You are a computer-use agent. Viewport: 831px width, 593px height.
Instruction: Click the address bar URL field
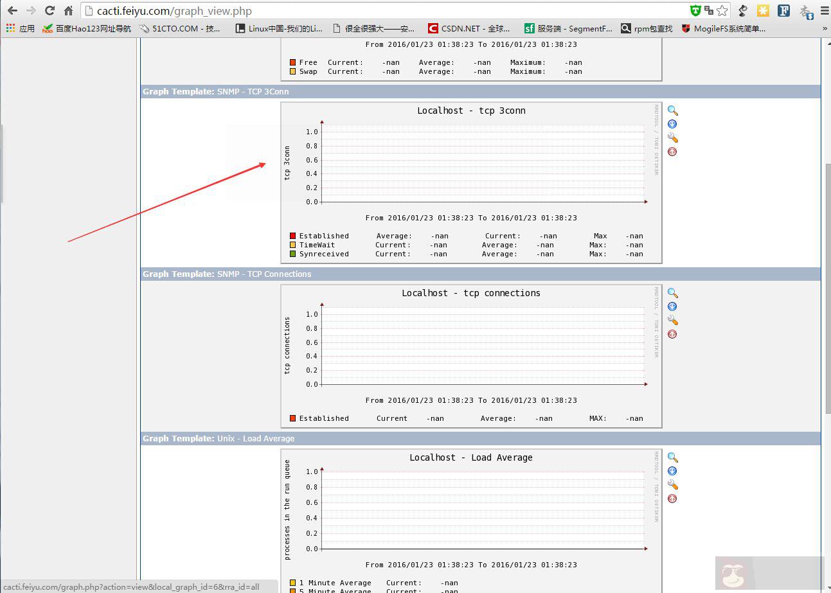tap(386, 11)
